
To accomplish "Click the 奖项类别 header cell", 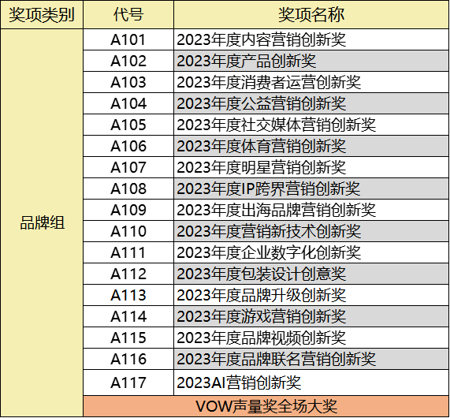I will click(x=42, y=14).
